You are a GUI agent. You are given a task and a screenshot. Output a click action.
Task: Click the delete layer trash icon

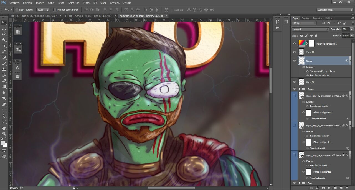347,188
